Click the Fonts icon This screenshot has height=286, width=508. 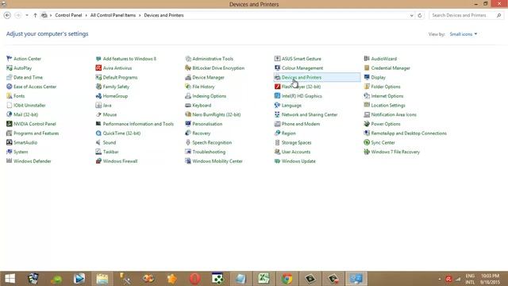tap(9, 96)
